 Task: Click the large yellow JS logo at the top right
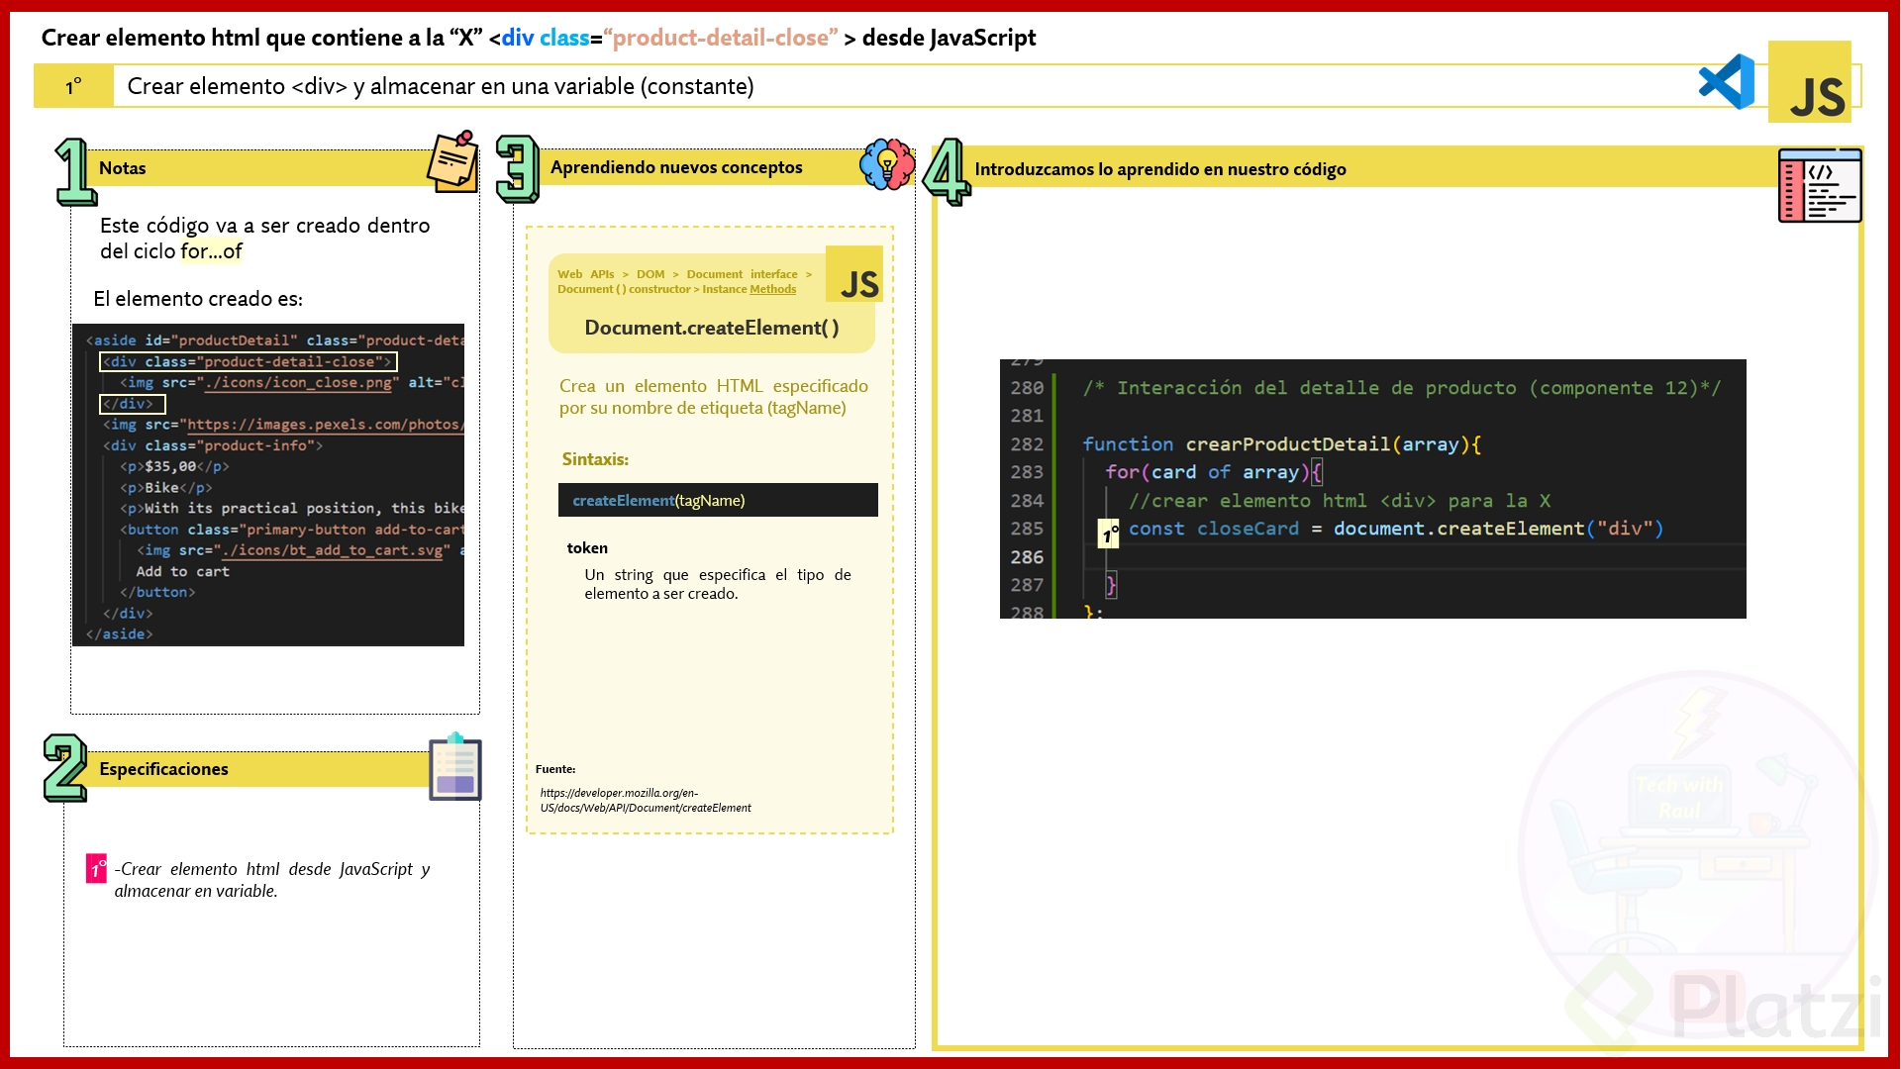click(1810, 82)
